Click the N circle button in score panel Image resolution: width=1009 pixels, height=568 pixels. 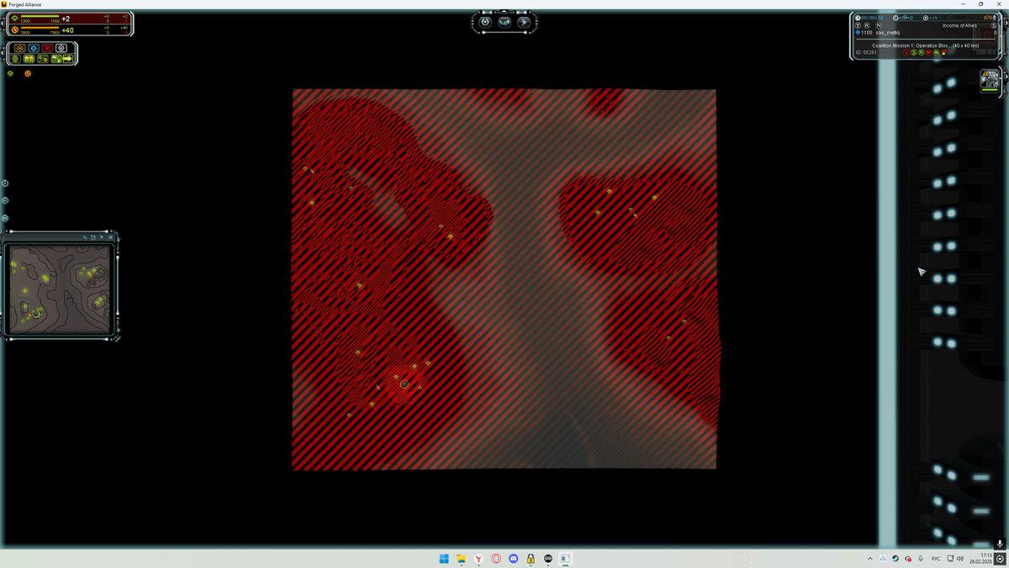coord(879,25)
